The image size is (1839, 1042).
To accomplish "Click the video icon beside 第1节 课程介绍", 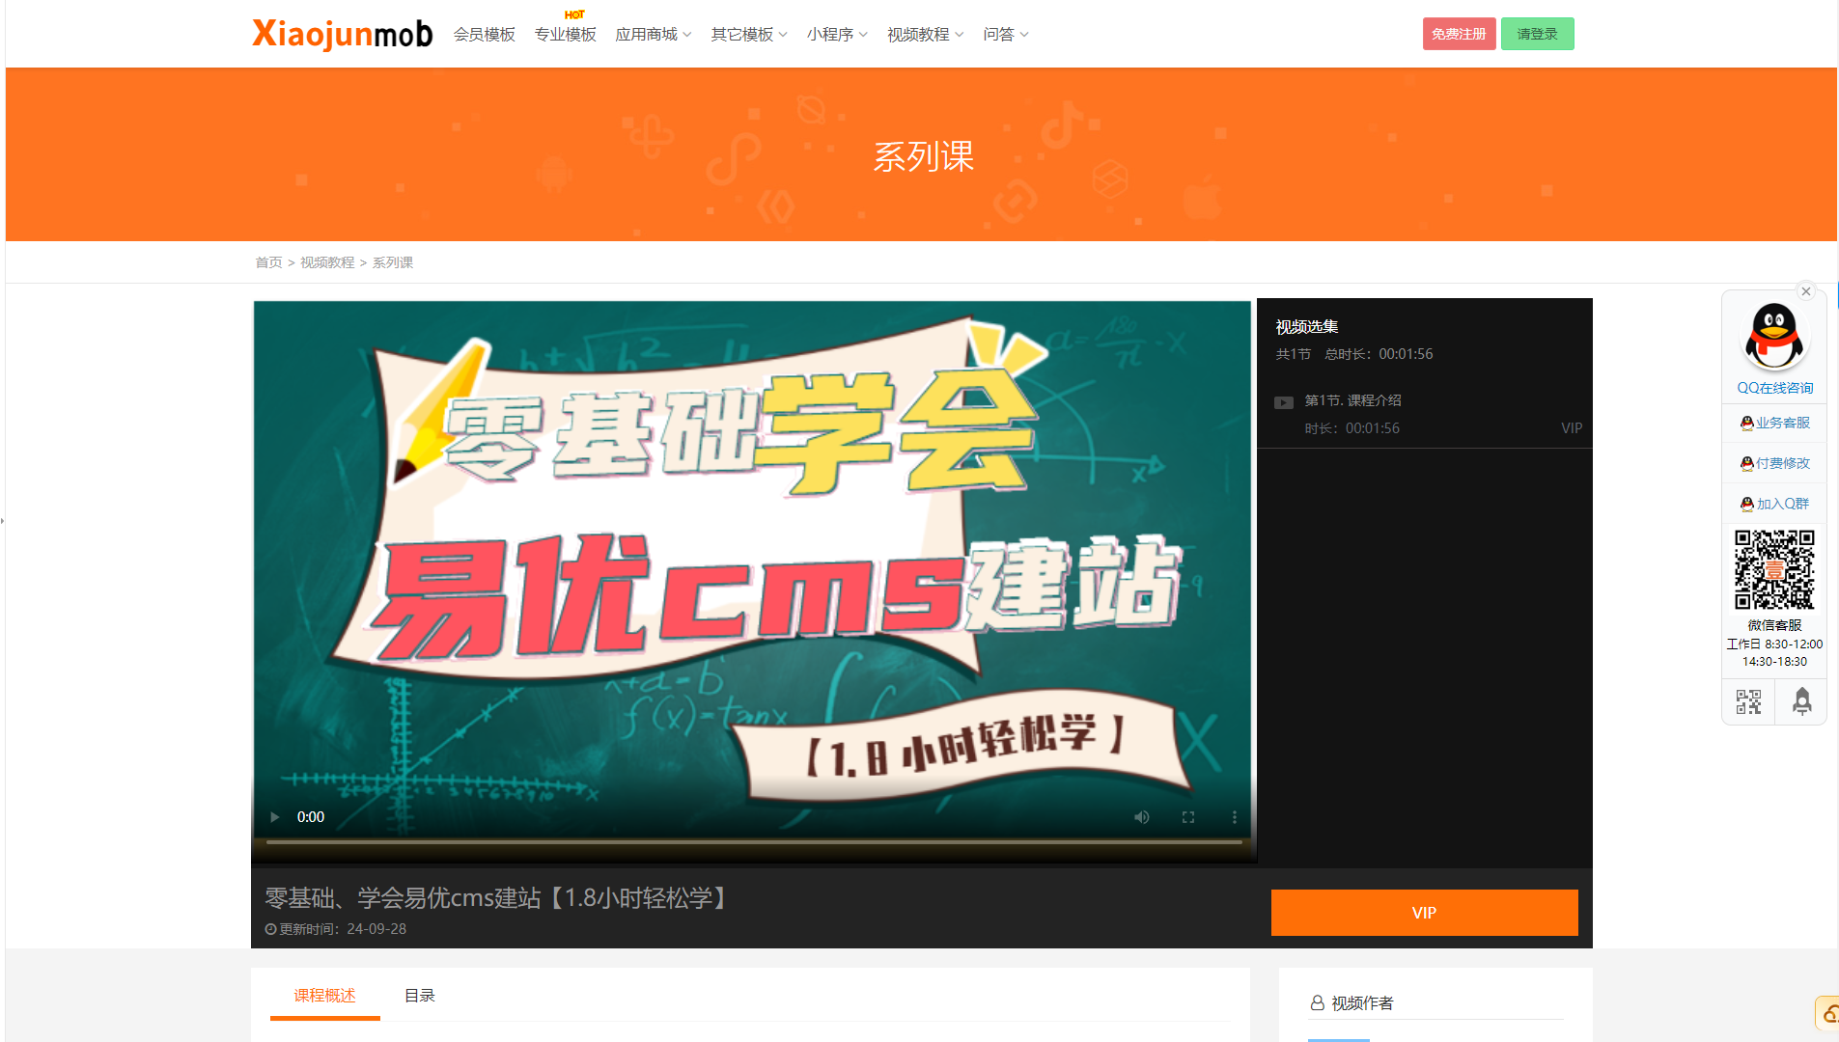I will click(1284, 403).
